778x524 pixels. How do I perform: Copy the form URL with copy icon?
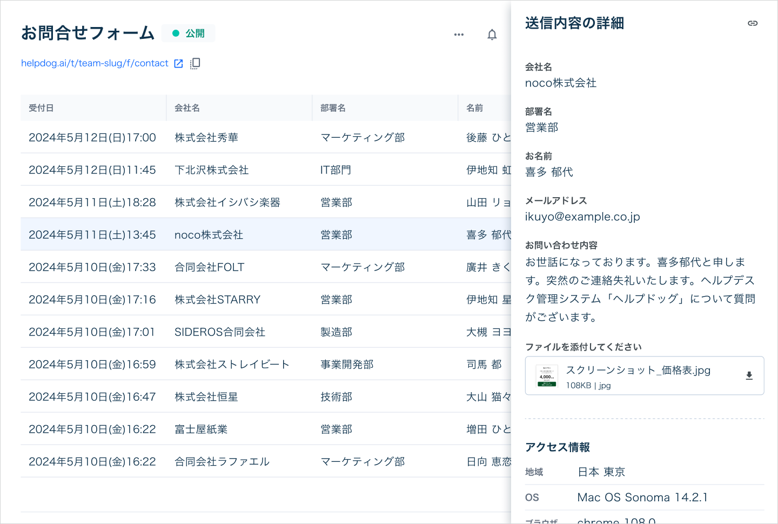click(195, 64)
